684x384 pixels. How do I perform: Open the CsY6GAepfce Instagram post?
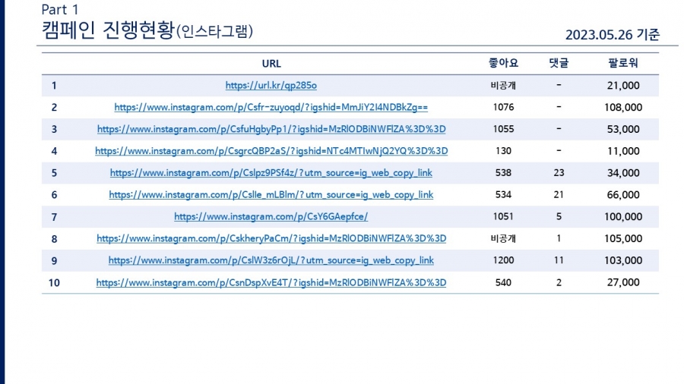pyautogui.click(x=271, y=217)
